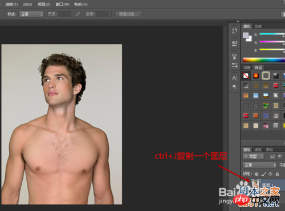Apply the light blue sky style preset
Image resolution: width=285 pixels, height=211 pixels.
point(256,95)
